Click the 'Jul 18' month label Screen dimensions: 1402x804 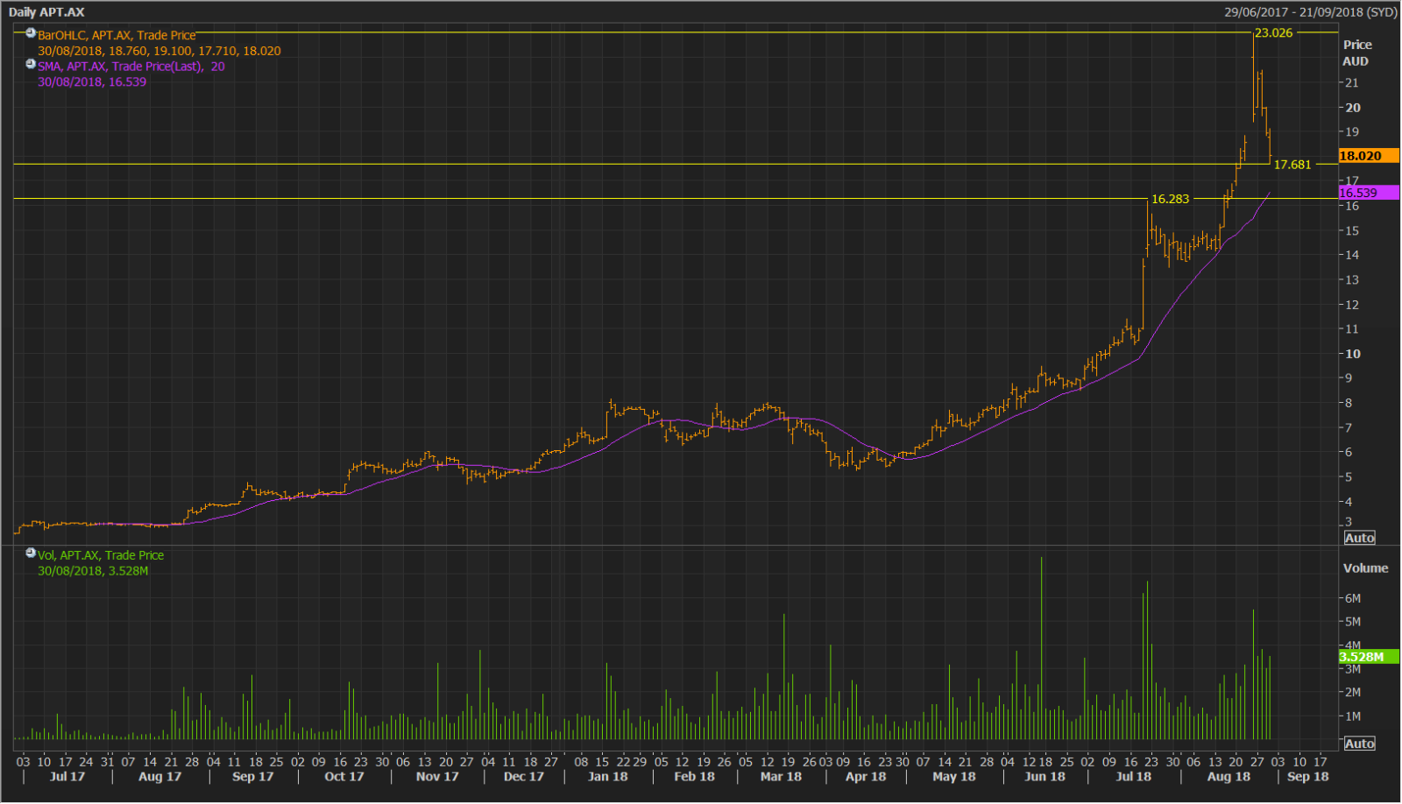tap(1134, 777)
